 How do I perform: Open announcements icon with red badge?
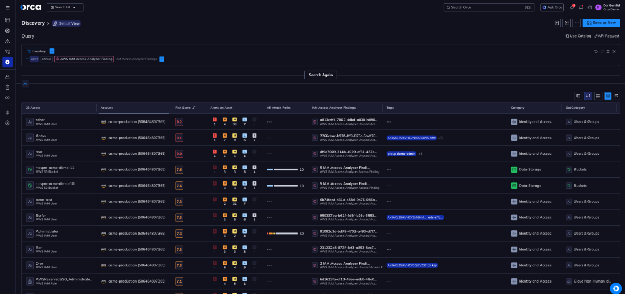click(x=572, y=7)
